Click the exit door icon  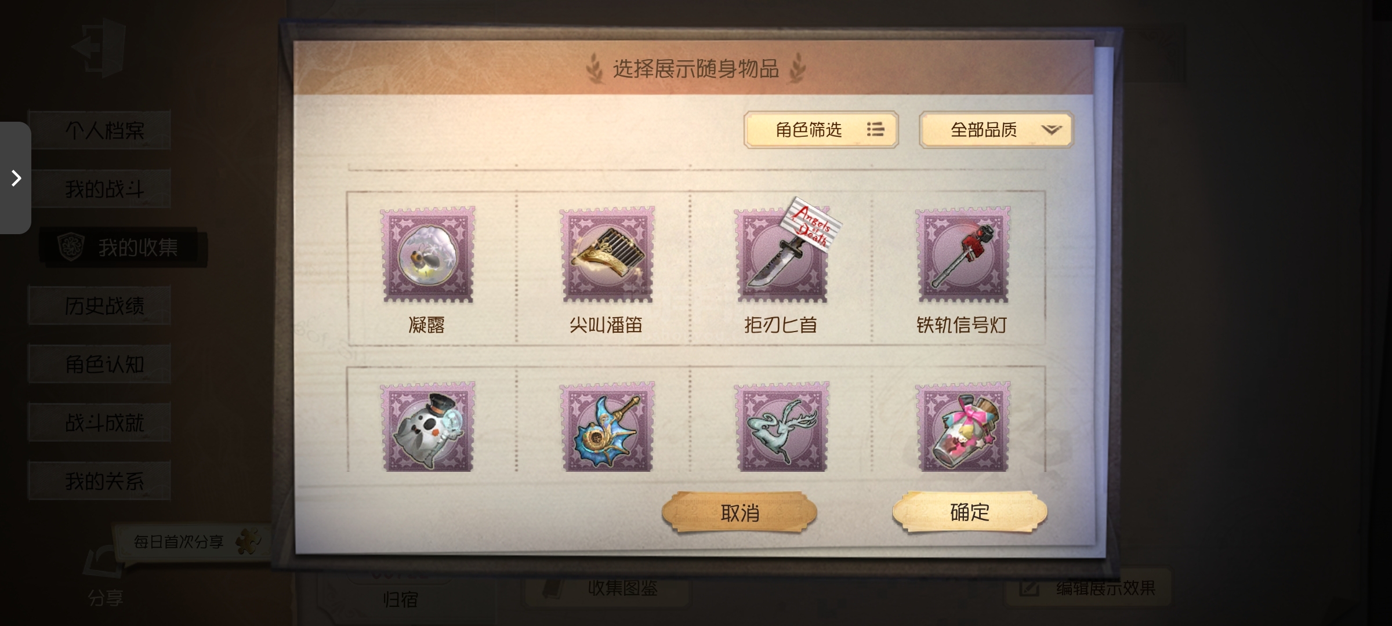pos(100,48)
